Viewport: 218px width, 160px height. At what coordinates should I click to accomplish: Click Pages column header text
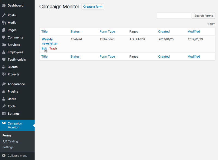[134, 31]
